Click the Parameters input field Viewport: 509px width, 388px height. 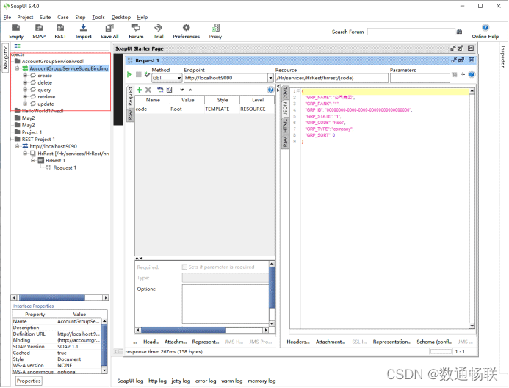419,78
